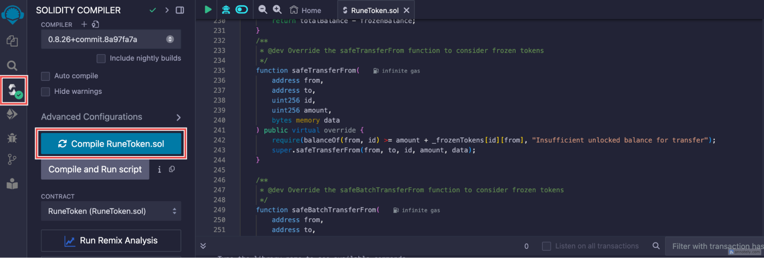Open the compiler version dropdown
The width and height of the screenshot is (764, 258).
click(111, 39)
